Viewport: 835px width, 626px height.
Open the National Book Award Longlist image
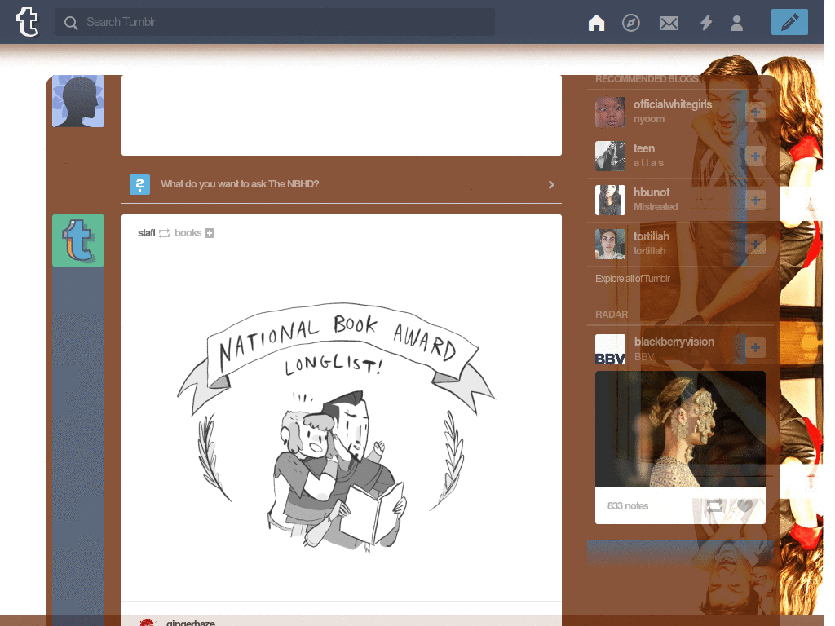(x=337, y=429)
